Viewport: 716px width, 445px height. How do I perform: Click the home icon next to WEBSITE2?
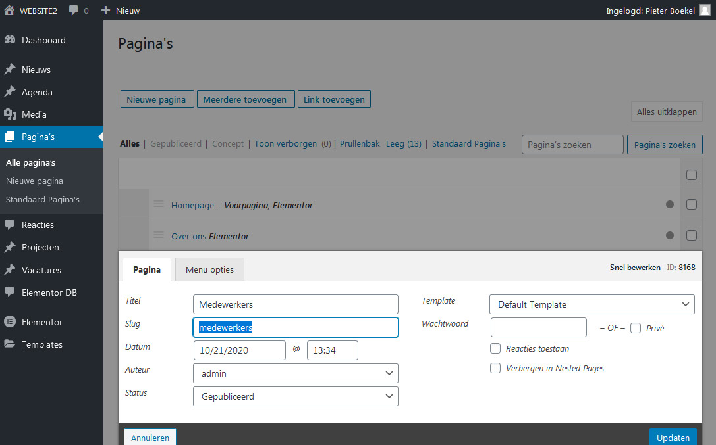pyautogui.click(x=9, y=11)
